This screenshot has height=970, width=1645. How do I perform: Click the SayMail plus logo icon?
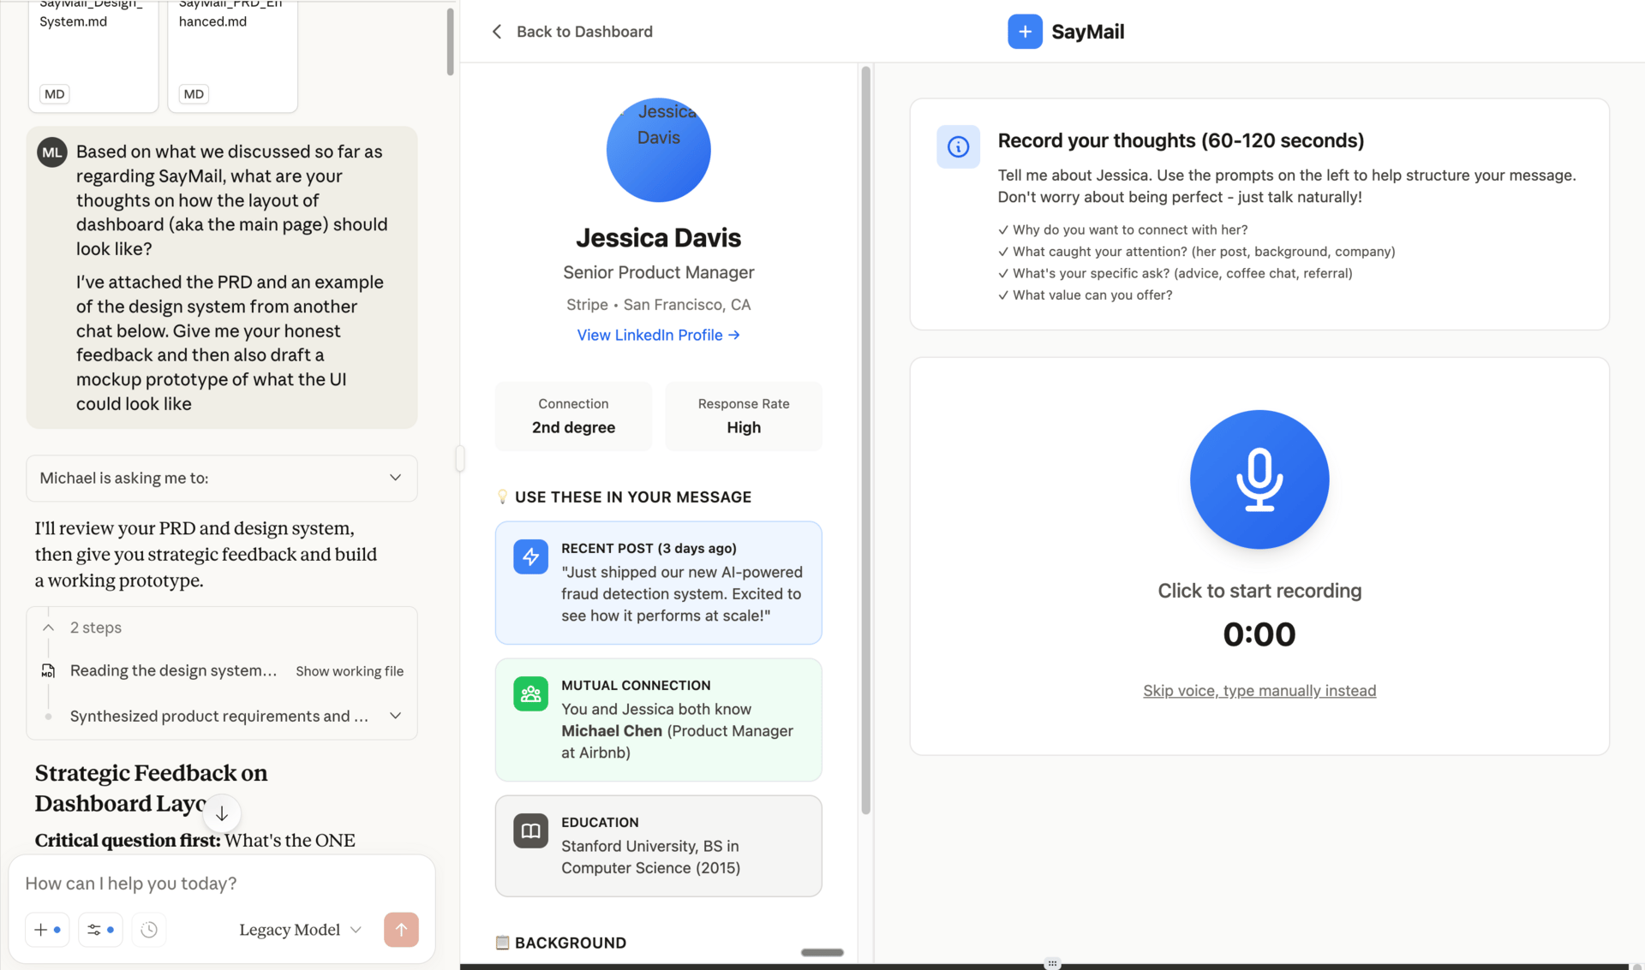pyautogui.click(x=1025, y=32)
